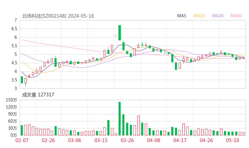Select the date label 04-08
Screen dimensions: 249x148
coord(153,140)
